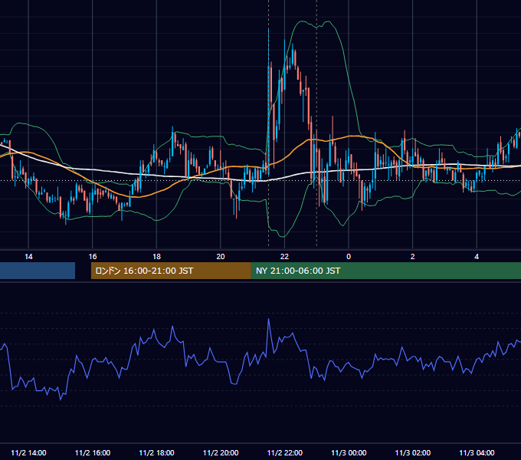Click the tallest spike on the blue oscillator line
Viewport: 521px width, 460px height.
[x=268, y=319]
